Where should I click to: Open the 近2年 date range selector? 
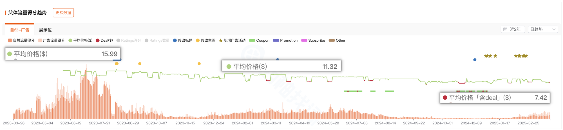513,29
